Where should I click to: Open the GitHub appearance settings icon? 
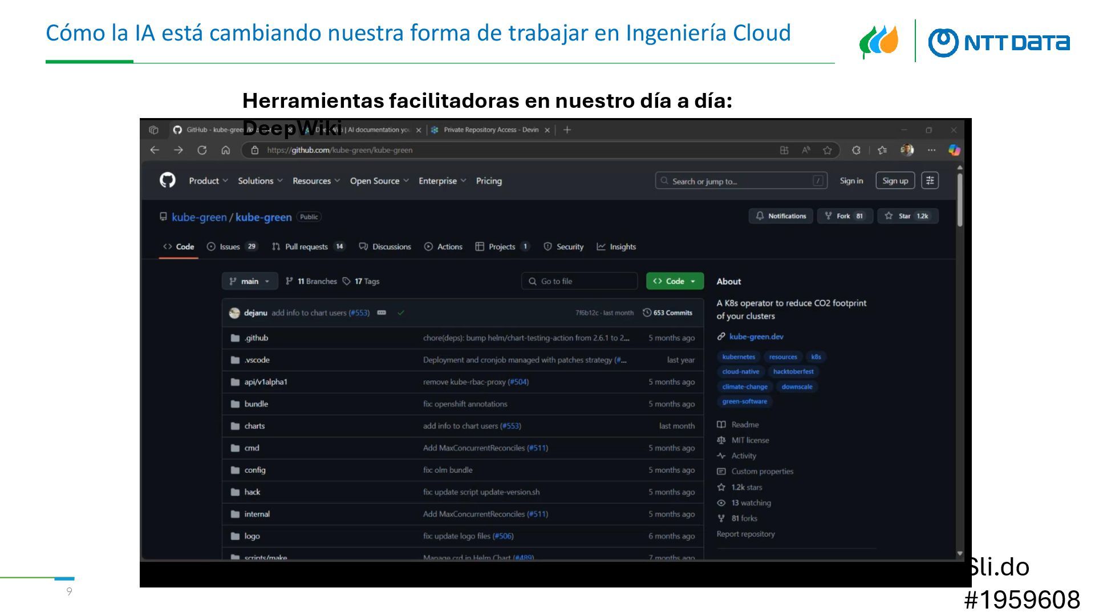click(930, 181)
